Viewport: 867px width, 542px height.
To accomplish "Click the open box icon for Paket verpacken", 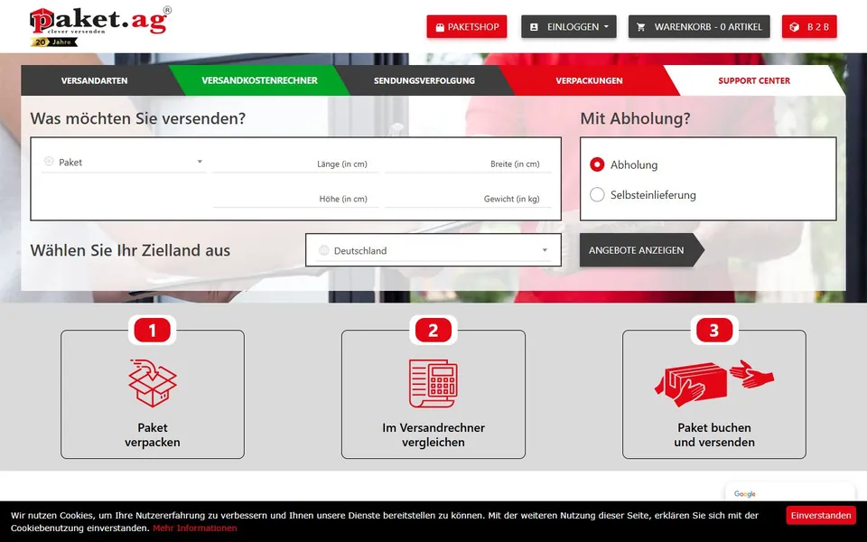I will pyautogui.click(x=153, y=383).
